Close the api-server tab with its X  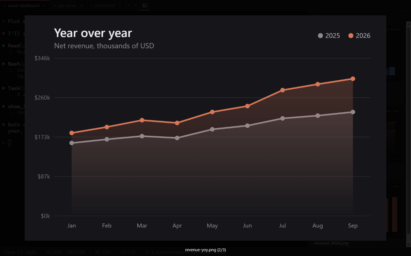[x=82, y=5]
